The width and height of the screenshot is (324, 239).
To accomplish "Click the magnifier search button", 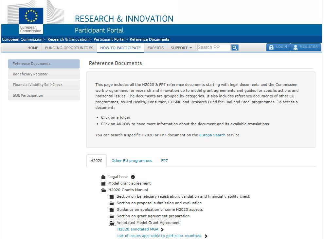I will [235, 48].
